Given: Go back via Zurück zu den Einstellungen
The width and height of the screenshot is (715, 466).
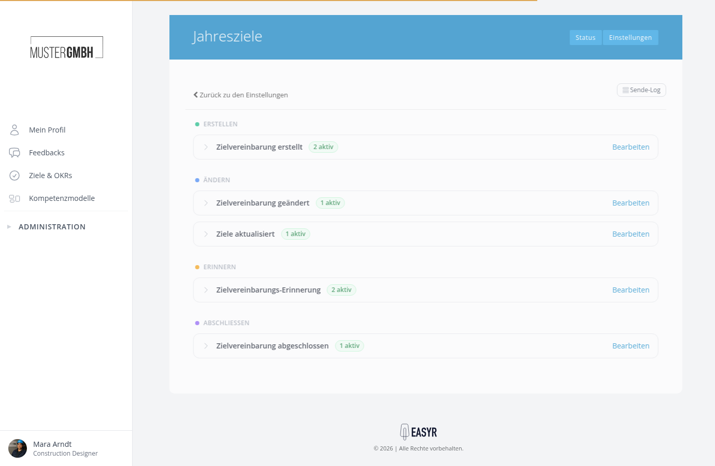Looking at the screenshot, I should tap(240, 95).
